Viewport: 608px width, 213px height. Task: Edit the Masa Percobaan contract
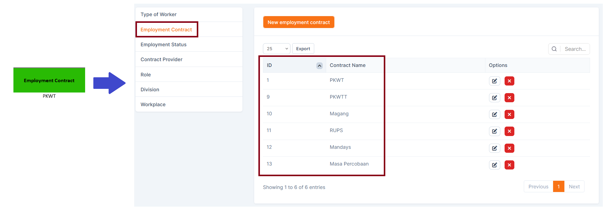click(x=495, y=165)
